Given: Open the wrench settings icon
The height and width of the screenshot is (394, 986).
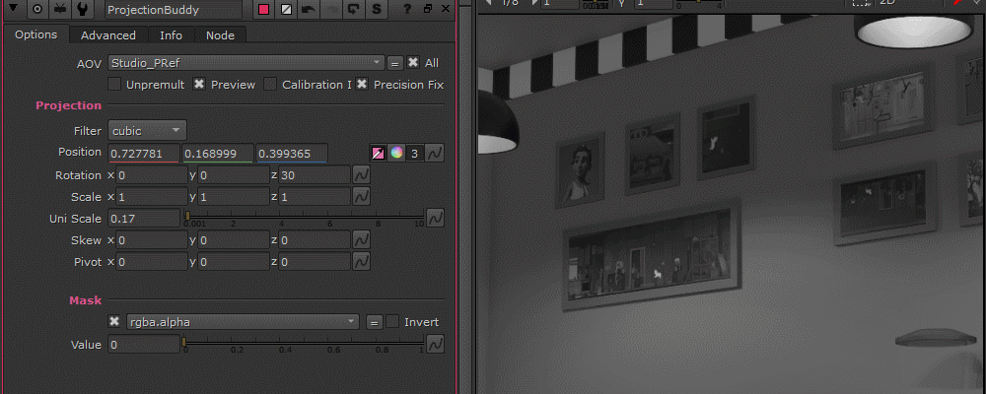Looking at the screenshot, I should coord(82,10).
